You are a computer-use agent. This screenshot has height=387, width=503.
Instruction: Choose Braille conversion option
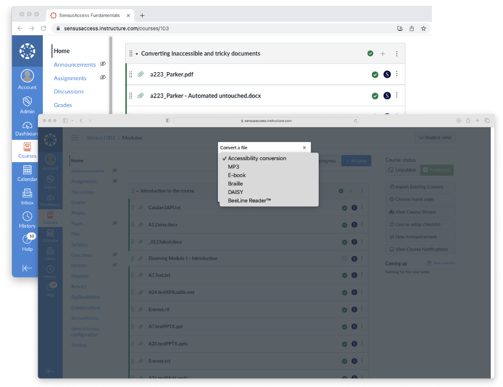tap(235, 184)
